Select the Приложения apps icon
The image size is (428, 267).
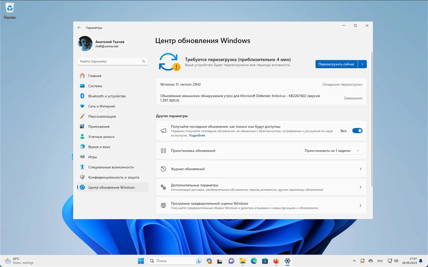pos(82,126)
